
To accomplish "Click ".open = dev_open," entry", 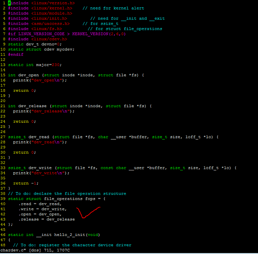I will 40,214.
